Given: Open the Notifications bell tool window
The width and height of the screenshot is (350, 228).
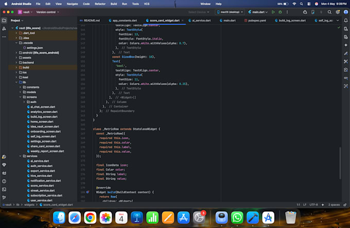Looking at the screenshot, I should tap(346, 20).
